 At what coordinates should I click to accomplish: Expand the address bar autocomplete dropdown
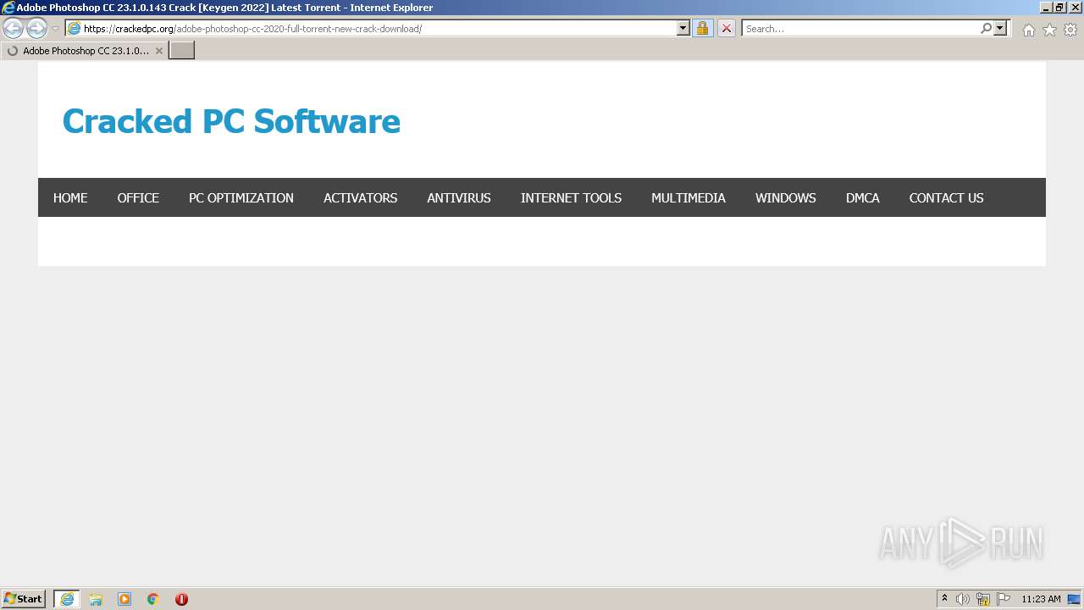[x=683, y=29]
